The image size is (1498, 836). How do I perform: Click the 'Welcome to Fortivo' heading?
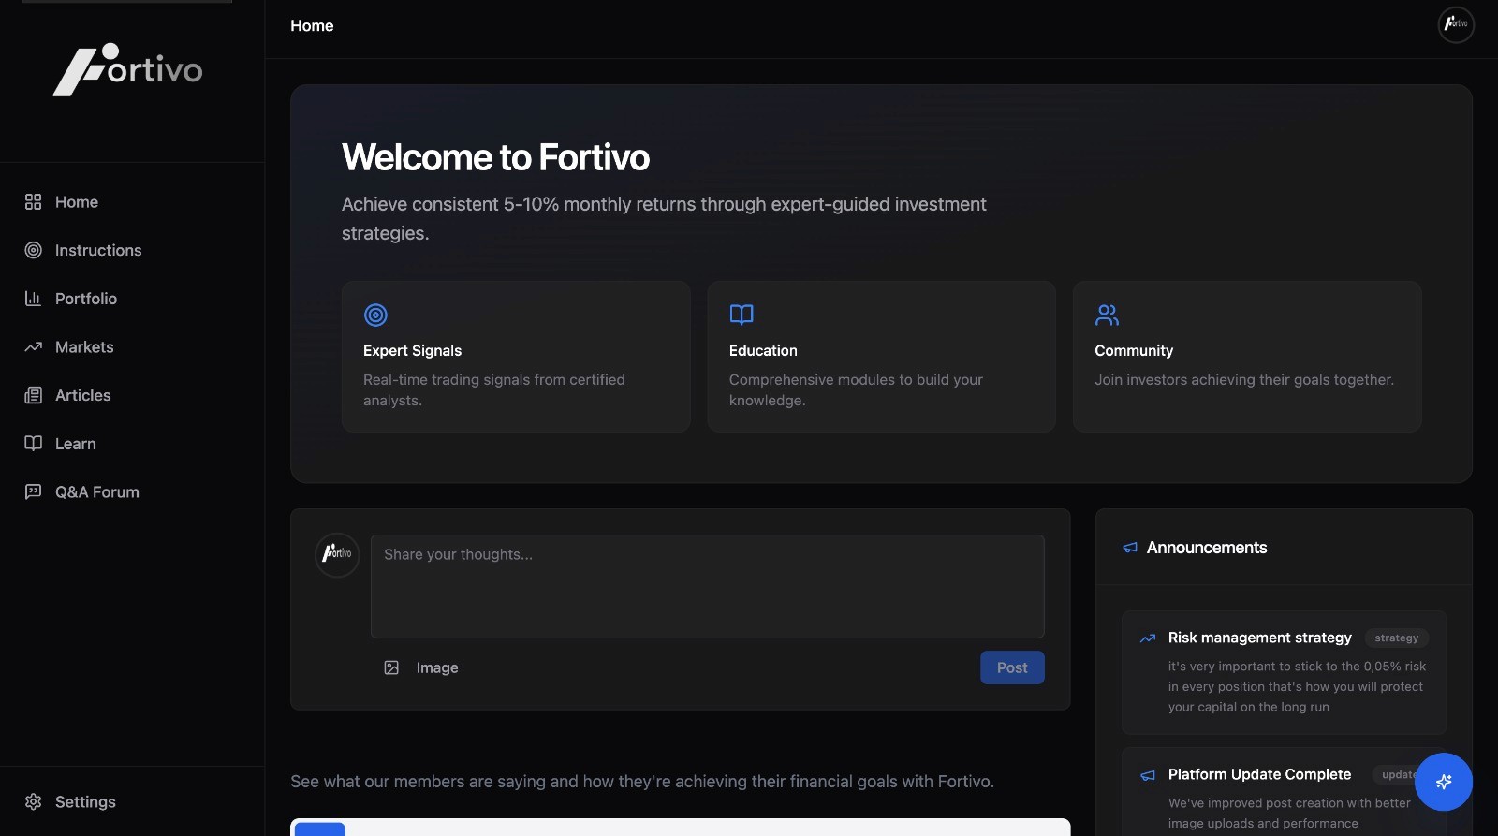pos(495,157)
